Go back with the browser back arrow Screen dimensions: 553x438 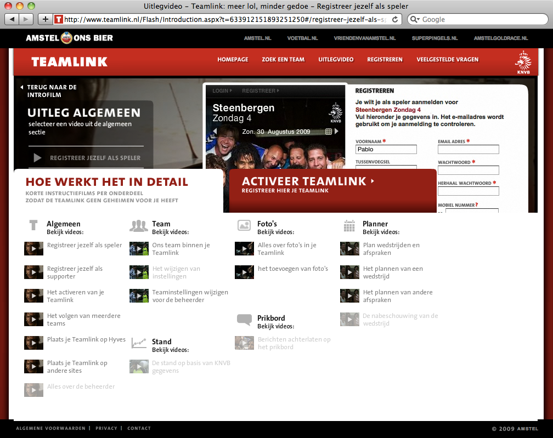click(x=12, y=19)
